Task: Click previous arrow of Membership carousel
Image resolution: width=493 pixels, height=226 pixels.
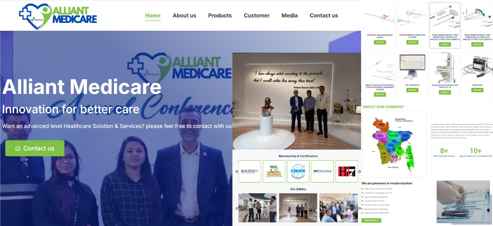Action: tap(237, 171)
